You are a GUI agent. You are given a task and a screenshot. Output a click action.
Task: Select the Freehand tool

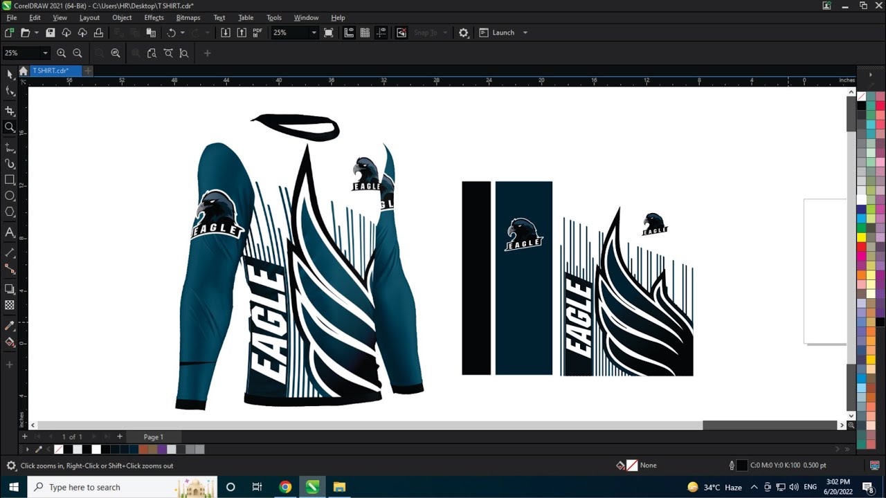10,147
